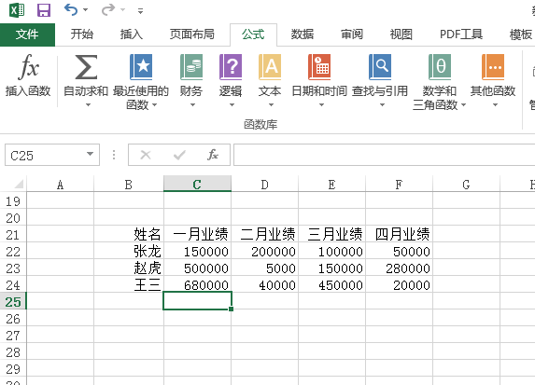The height and width of the screenshot is (385, 535).
Task: Select row 21 header
Action: 13,235
